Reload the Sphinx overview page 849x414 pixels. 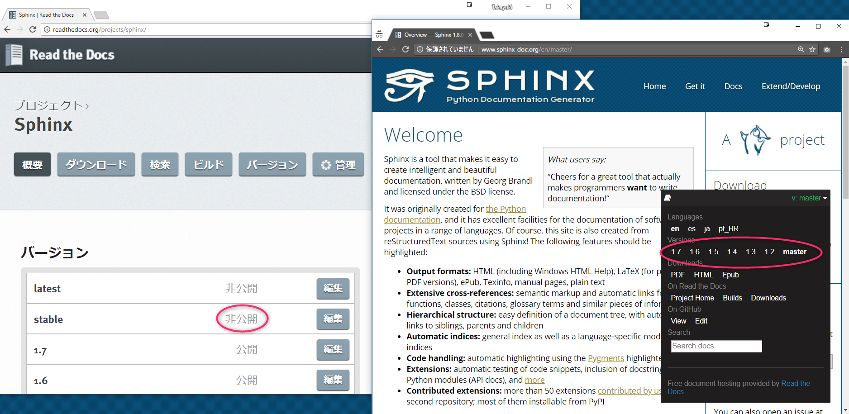[405, 49]
